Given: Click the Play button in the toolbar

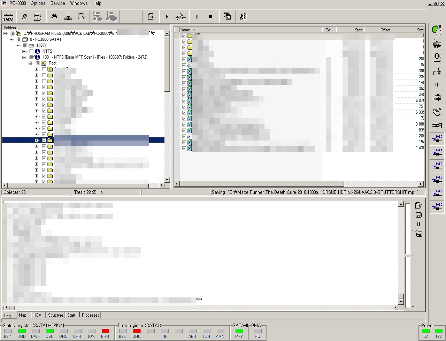Looking at the screenshot, I should coord(167,16).
